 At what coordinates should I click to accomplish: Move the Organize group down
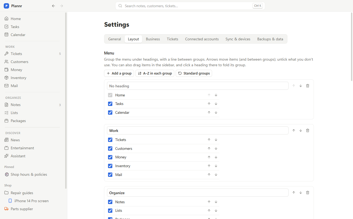(301, 193)
